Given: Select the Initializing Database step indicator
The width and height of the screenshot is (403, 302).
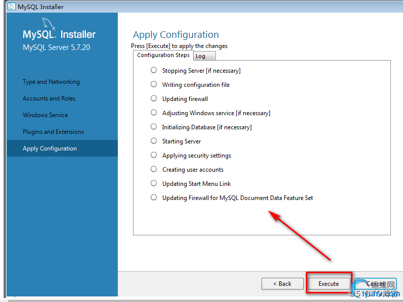Looking at the screenshot, I should [154, 126].
